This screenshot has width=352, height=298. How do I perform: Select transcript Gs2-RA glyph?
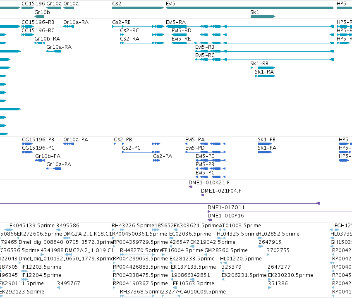142,43
